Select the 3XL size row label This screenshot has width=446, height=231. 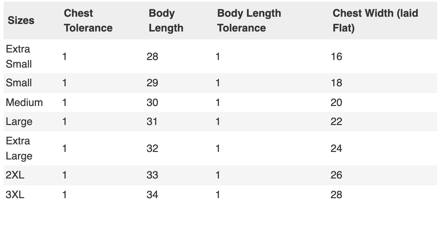coord(15,195)
